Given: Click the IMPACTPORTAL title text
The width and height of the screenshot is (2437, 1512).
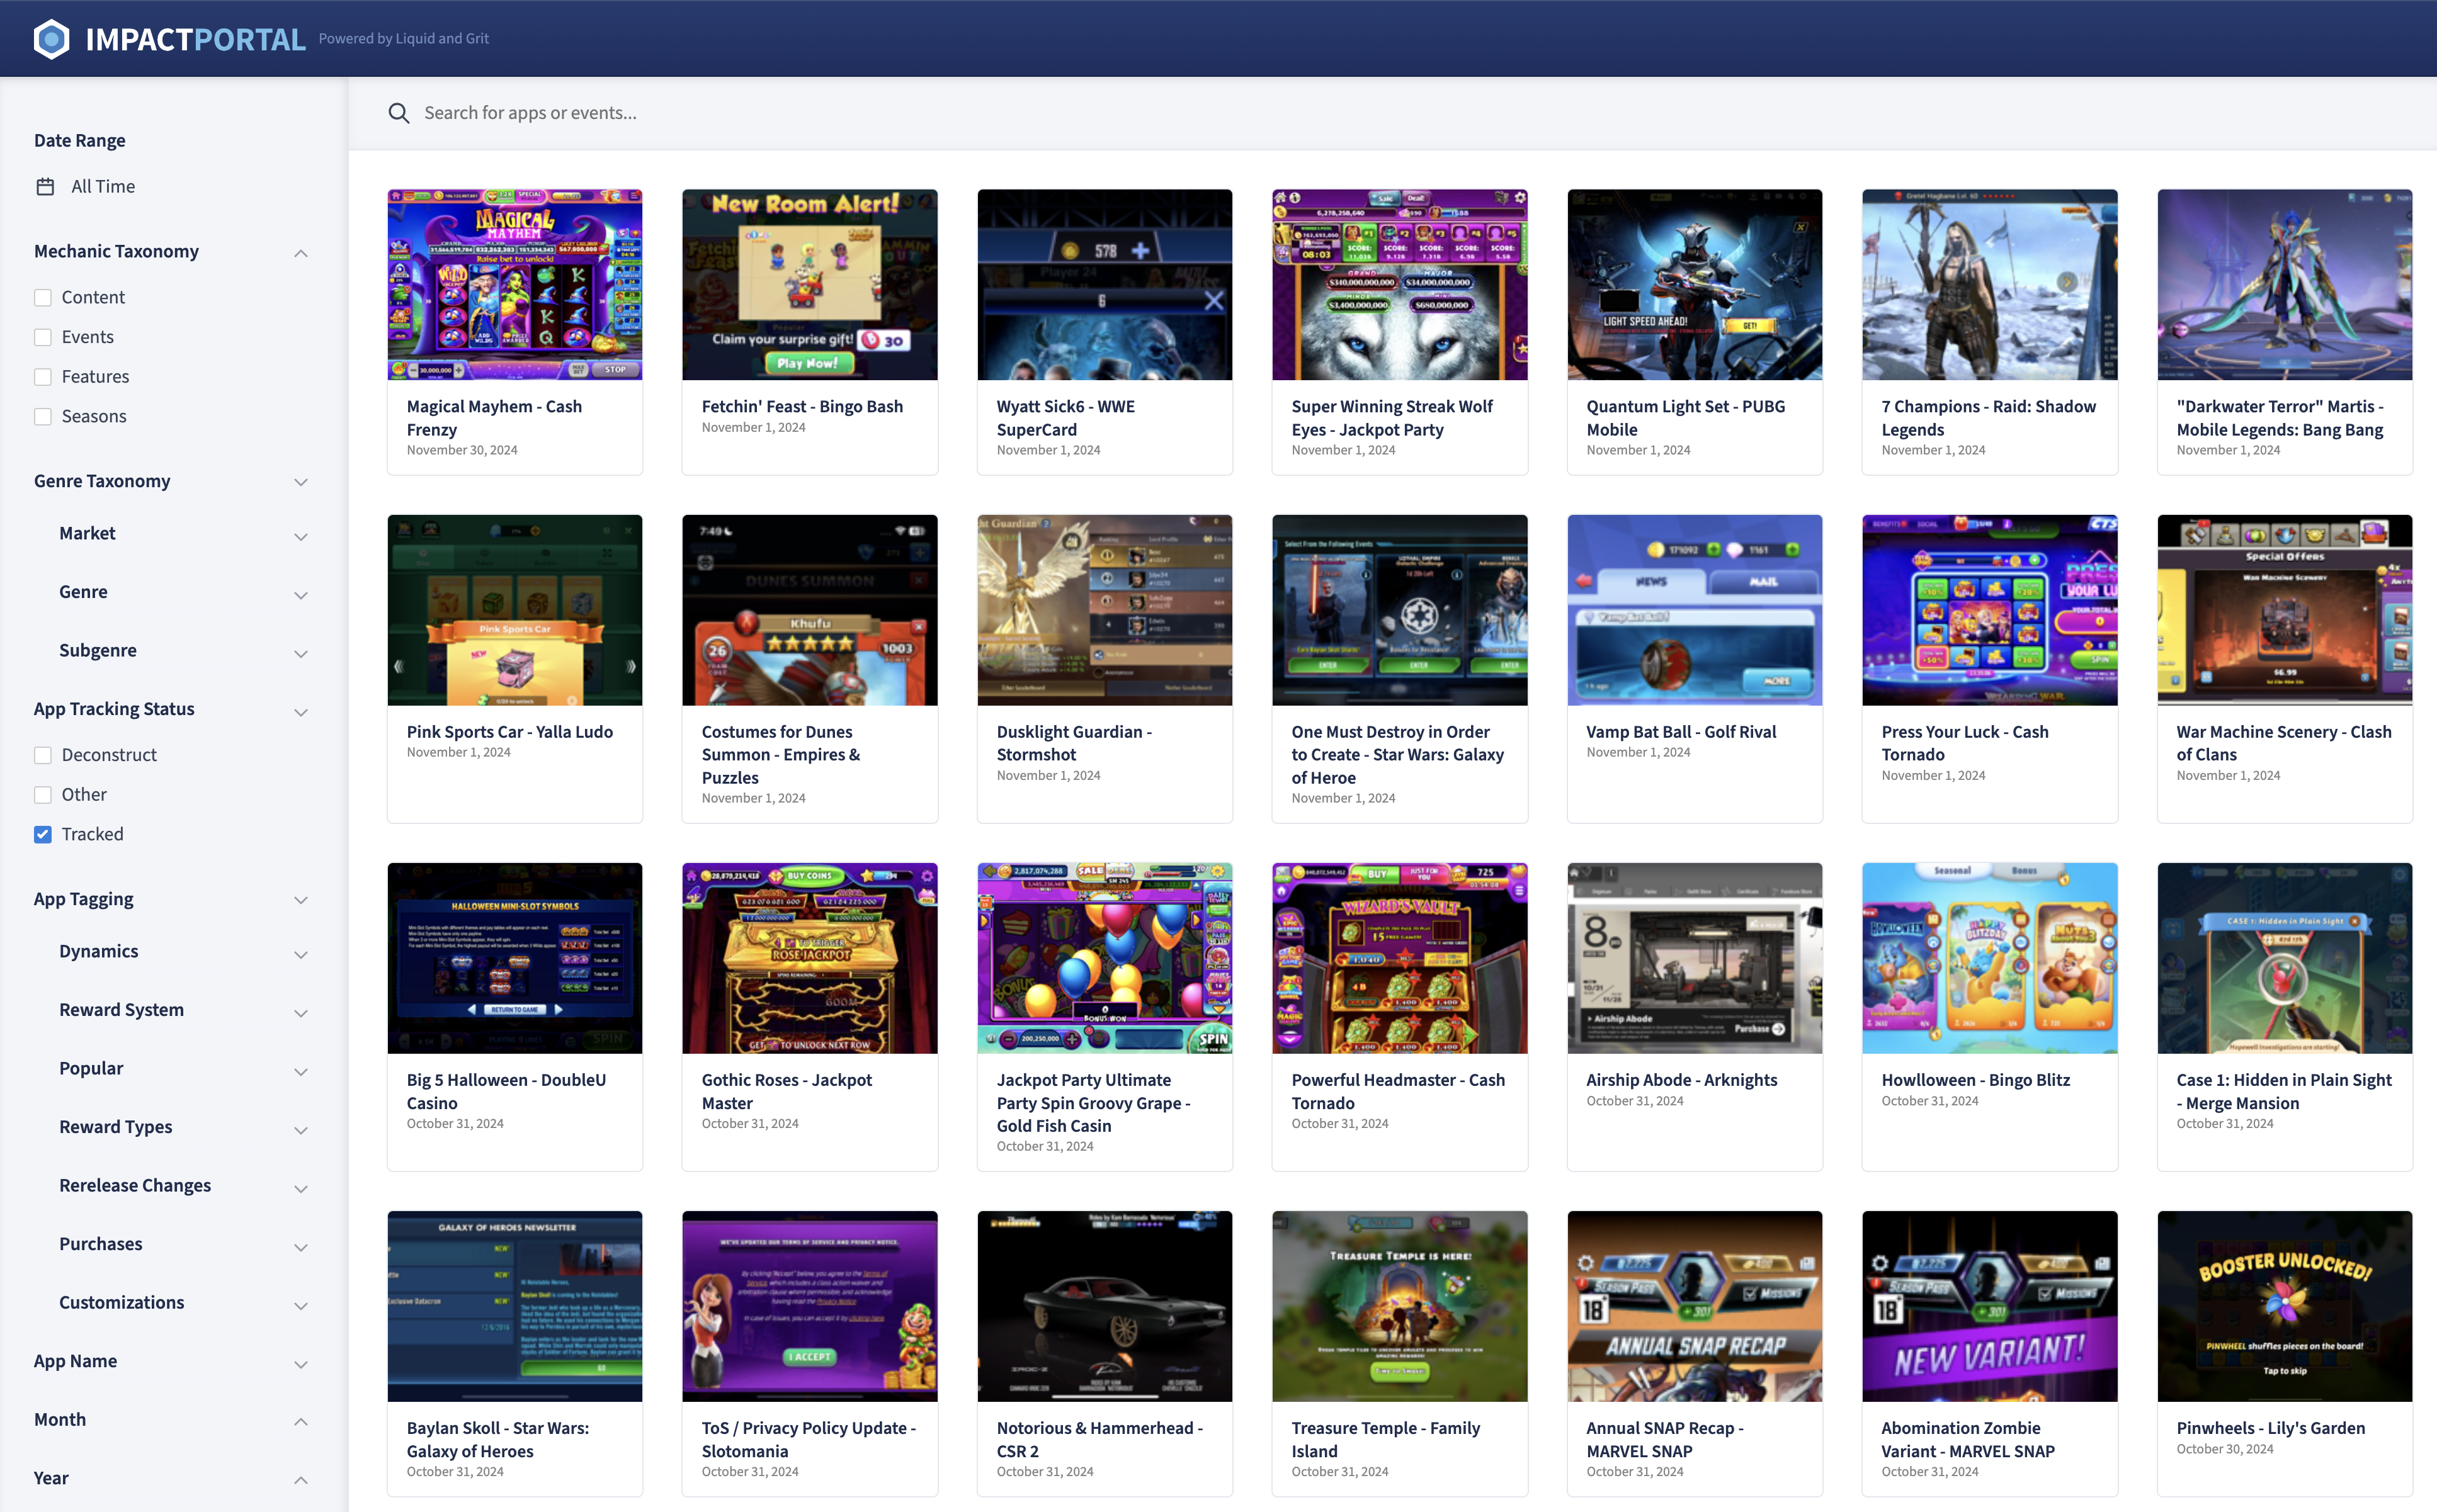Looking at the screenshot, I should tap(195, 39).
